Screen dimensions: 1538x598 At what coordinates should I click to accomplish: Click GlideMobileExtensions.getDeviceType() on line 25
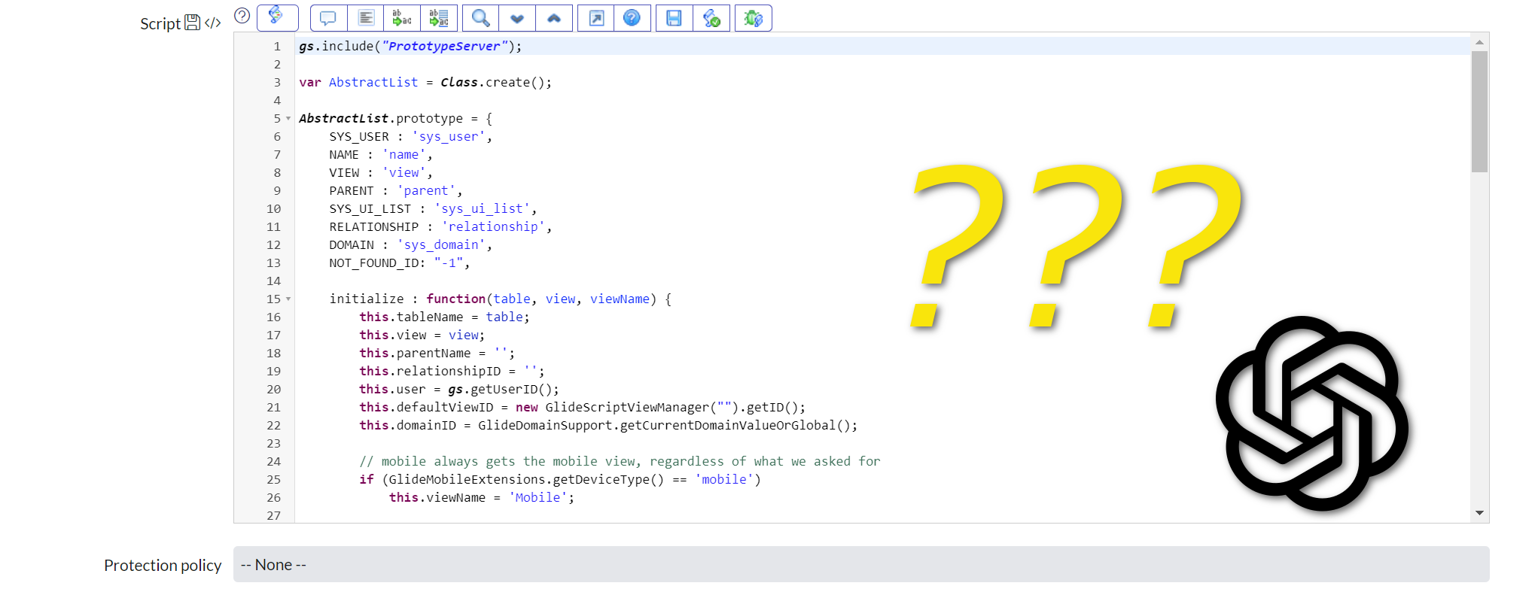pyautogui.click(x=526, y=480)
